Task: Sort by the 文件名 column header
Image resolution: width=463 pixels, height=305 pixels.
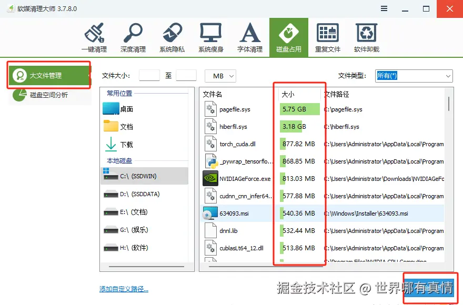Action: click(x=213, y=94)
